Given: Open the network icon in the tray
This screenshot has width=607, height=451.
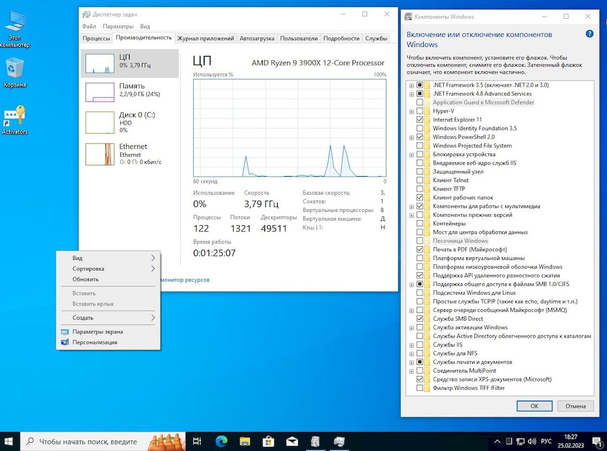Looking at the screenshot, I should [x=521, y=441].
